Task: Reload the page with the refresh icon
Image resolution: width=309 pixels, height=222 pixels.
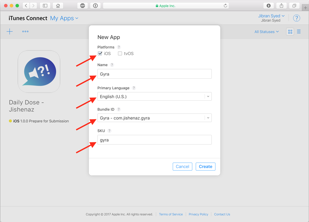Action: [x=225, y=6]
